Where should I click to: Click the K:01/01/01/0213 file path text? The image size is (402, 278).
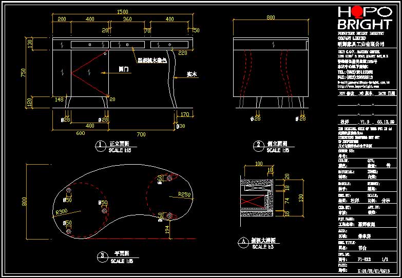tap(374, 271)
